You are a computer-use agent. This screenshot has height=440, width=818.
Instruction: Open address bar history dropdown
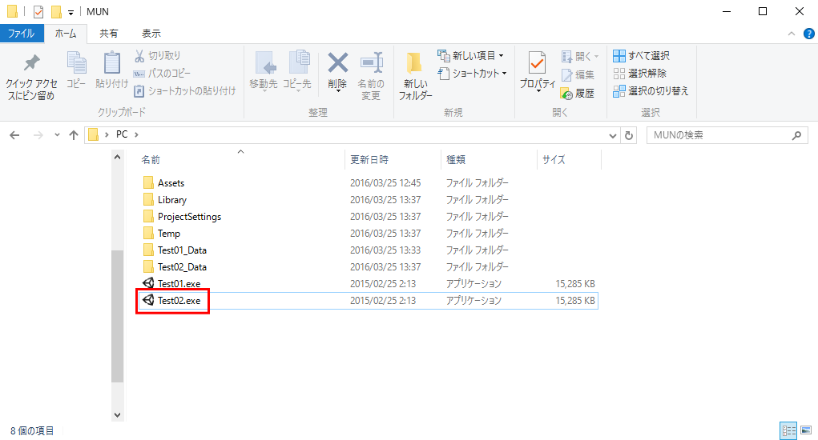pos(612,135)
